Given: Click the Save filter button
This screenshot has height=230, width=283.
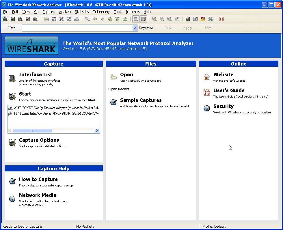Looking at the screenshot, I should coord(208,28).
